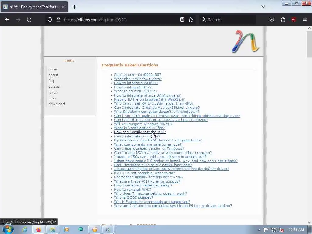Open the shield tracking protection icon
312x234 pixels.
coord(50,20)
